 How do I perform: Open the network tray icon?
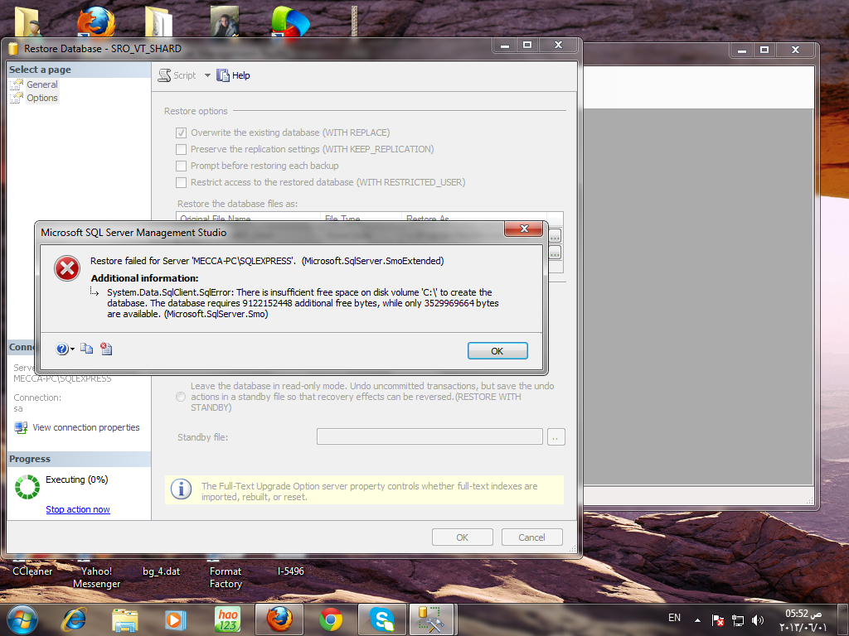tap(738, 620)
